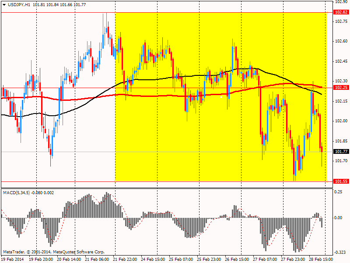Select the red 102.82 price label
Image resolution: width=350 pixels, height=263 pixels.
click(x=340, y=12)
